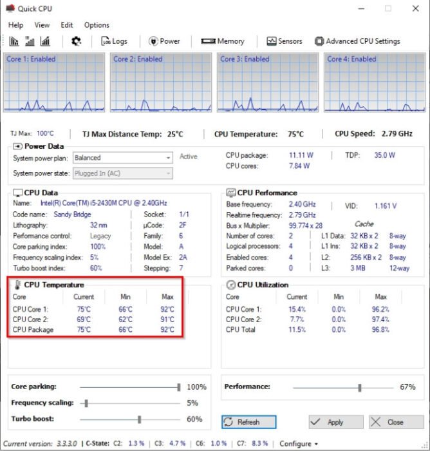Adjust the Core parking slider

click(x=179, y=387)
